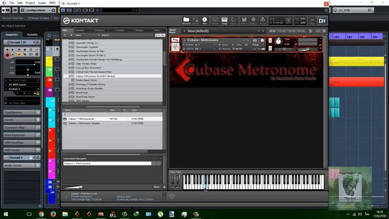Open Task View on the taskbar
Viewport: 389px width, 219px height.
tap(29, 214)
